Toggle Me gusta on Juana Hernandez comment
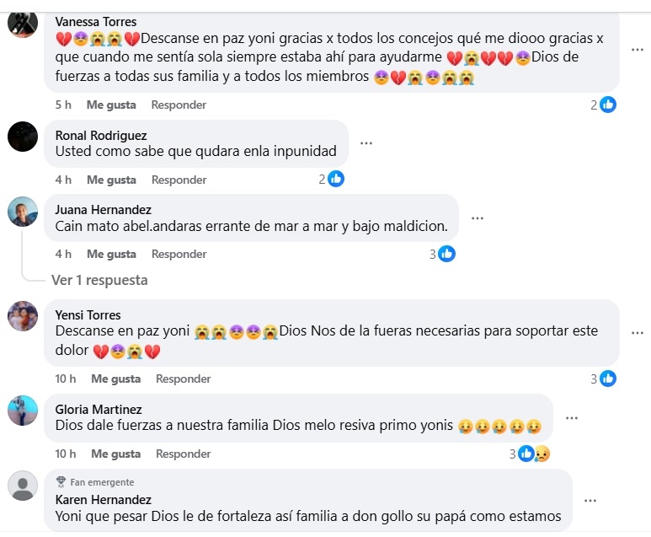This screenshot has width=651, height=537. 111,254
